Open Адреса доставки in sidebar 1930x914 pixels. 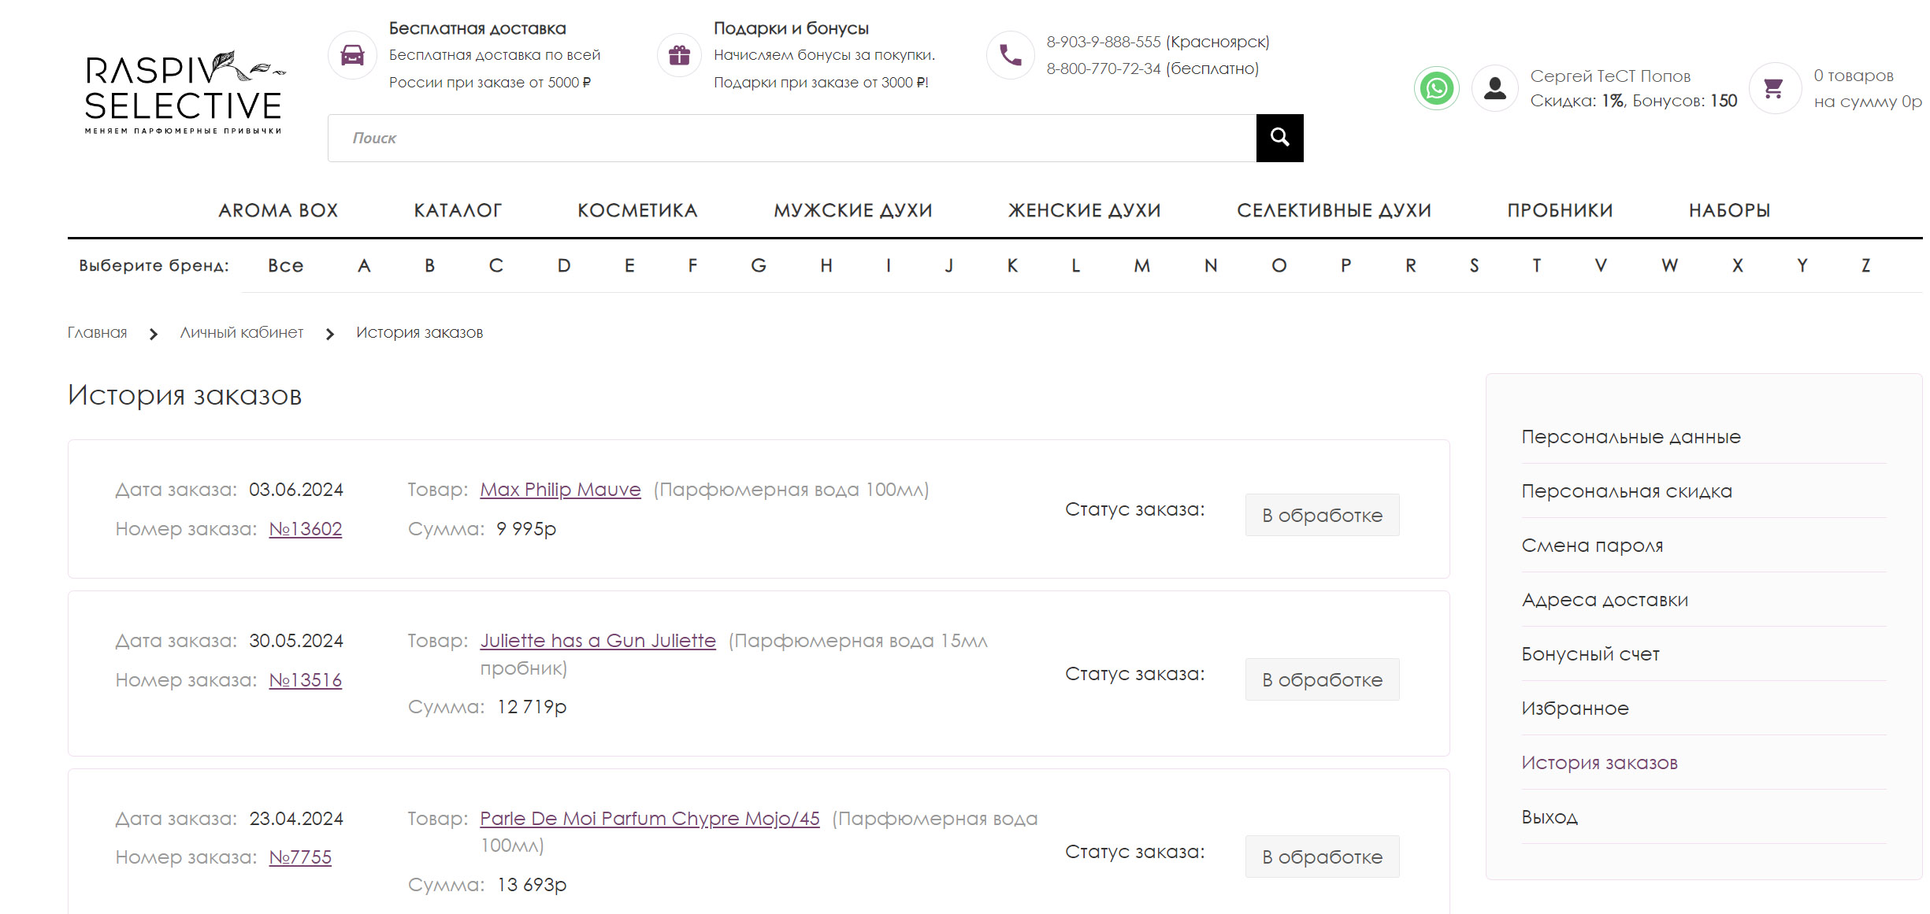coord(1605,600)
